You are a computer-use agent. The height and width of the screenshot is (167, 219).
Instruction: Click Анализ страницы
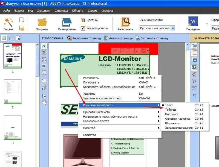[118, 38]
